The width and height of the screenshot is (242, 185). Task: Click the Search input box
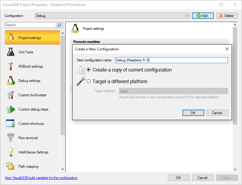tap(30, 25)
